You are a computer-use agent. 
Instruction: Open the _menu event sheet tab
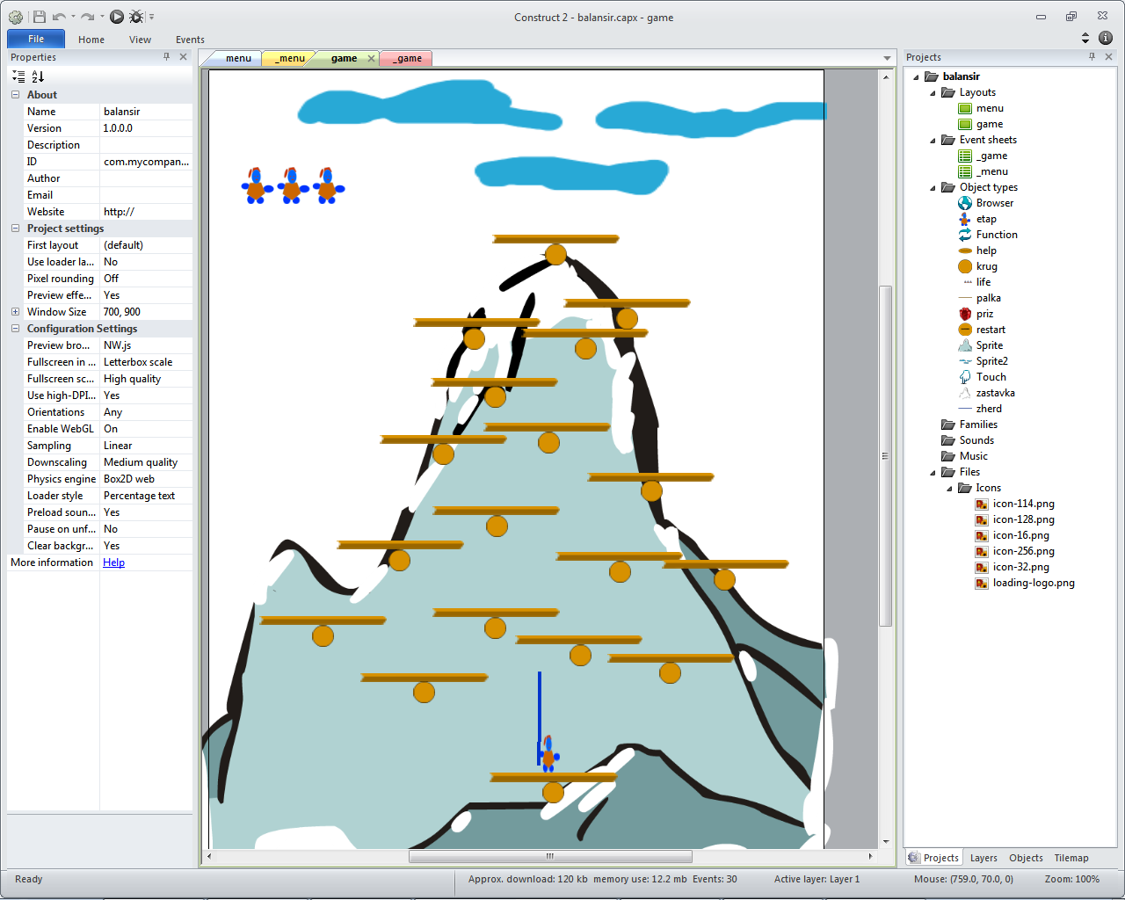tap(290, 59)
